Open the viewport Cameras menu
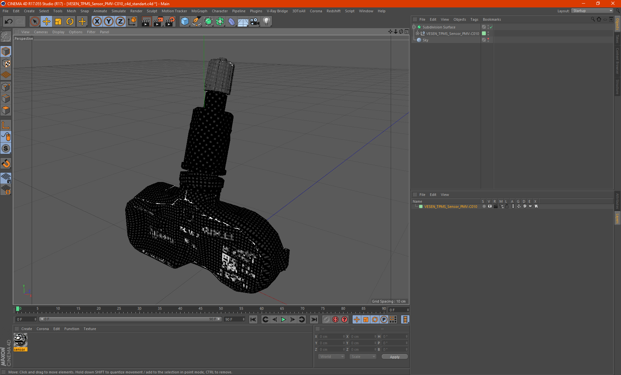The width and height of the screenshot is (621, 375). tap(41, 32)
